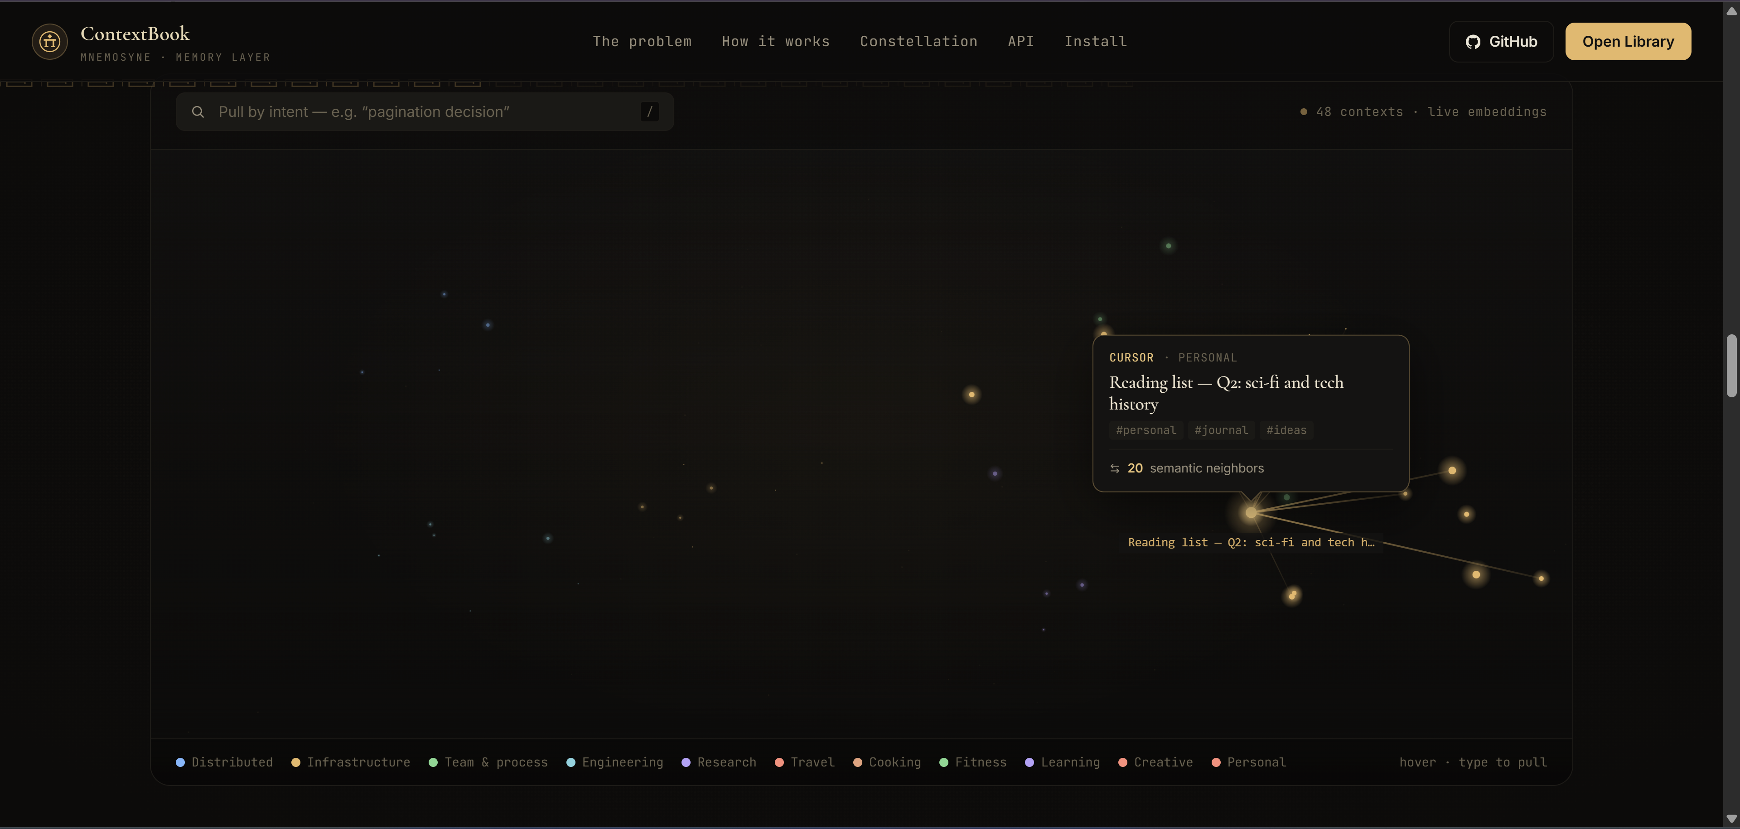This screenshot has width=1740, height=829.
Task: Click the Travel legend label
Action: 812,762
